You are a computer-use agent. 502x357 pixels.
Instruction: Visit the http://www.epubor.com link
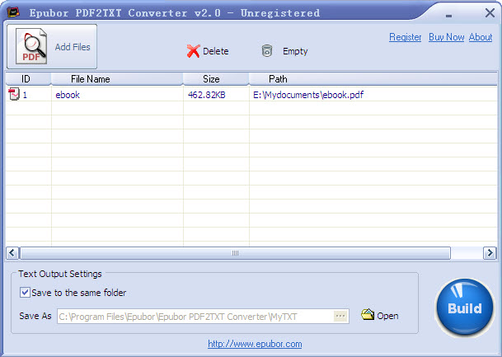click(x=255, y=344)
